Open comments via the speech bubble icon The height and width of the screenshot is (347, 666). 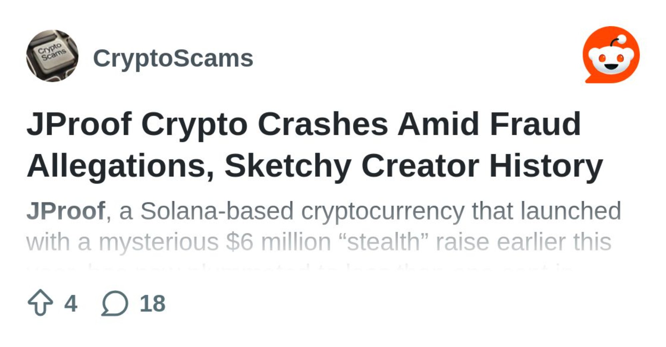coord(115,303)
